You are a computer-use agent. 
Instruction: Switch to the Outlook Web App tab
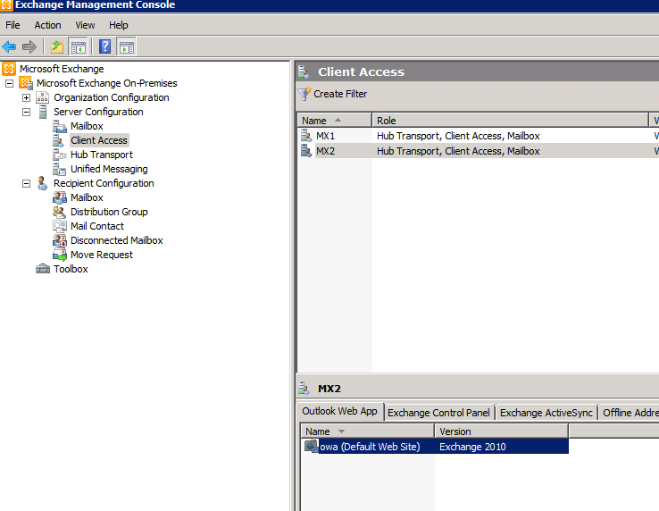[339, 411]
